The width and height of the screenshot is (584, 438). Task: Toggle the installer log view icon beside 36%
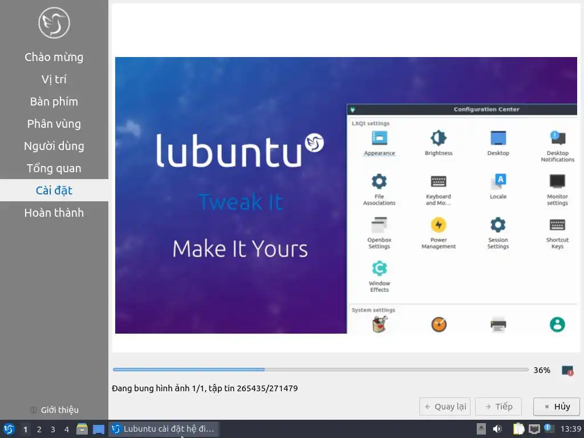tap(567, 371)
